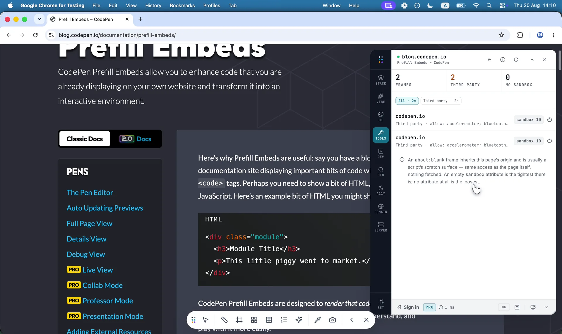Open the A11Y accessibility panel

coord(381,190)
